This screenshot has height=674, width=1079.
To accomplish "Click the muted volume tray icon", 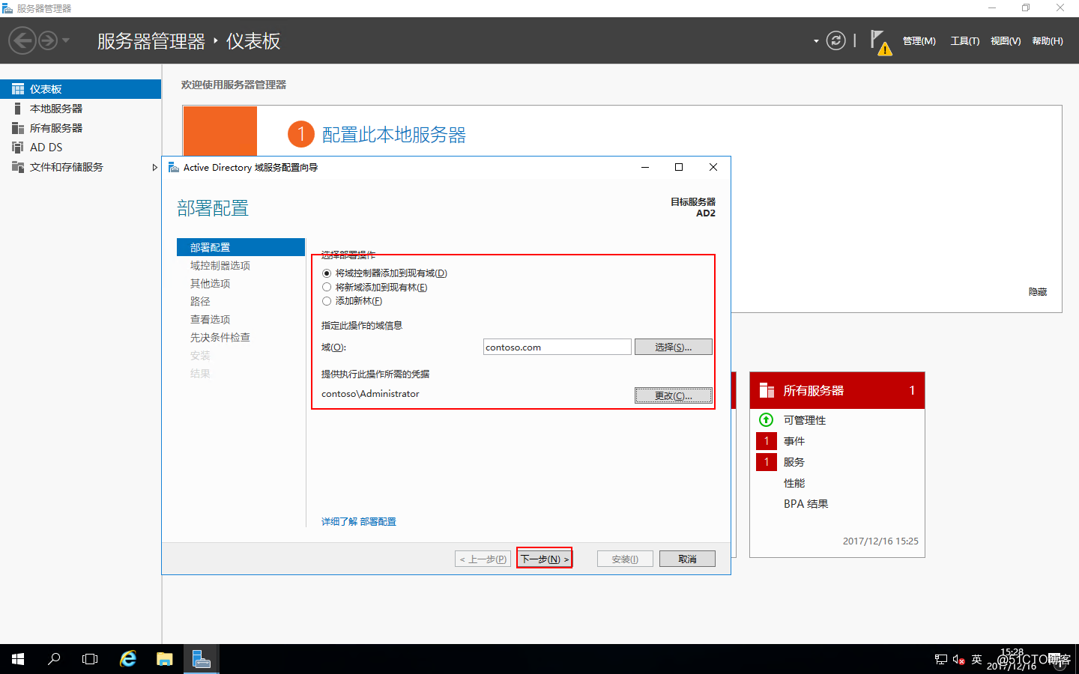I will 958,660.
